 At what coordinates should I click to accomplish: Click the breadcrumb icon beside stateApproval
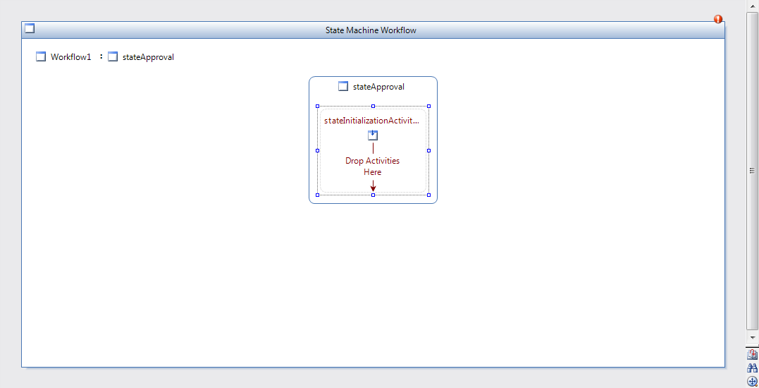[112, 56]
